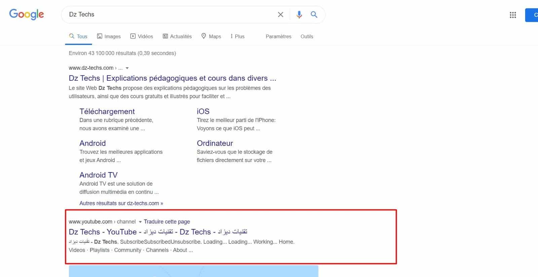Open the Maps tab
Image resolution: width=538 pixels, height=277 pixels.
point(211,36)
